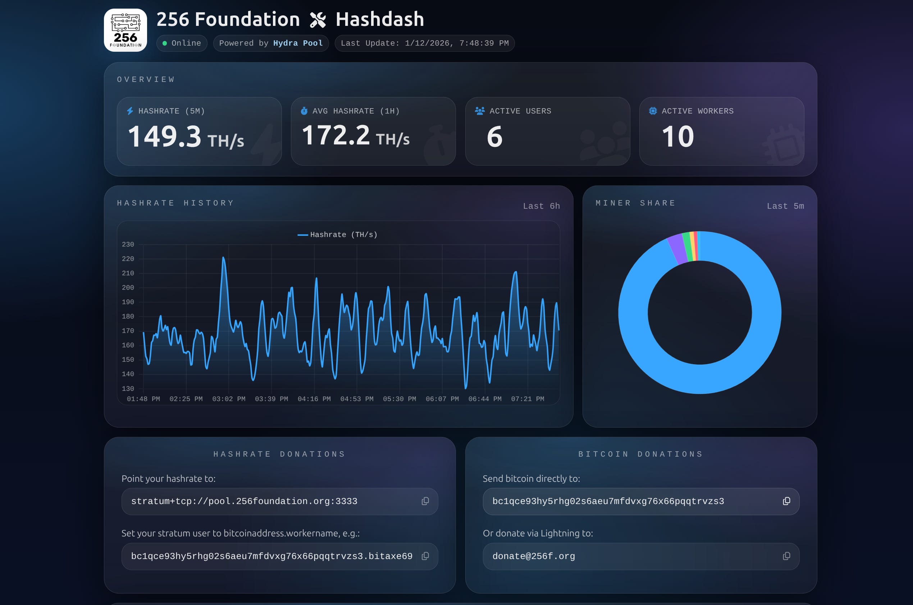Viewport: 913px width, 605px height.
Task: Click the Online status badge
Action: (x=182, y=43)
